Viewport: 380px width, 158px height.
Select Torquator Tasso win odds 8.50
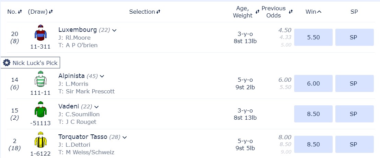[x=313, y=144]
